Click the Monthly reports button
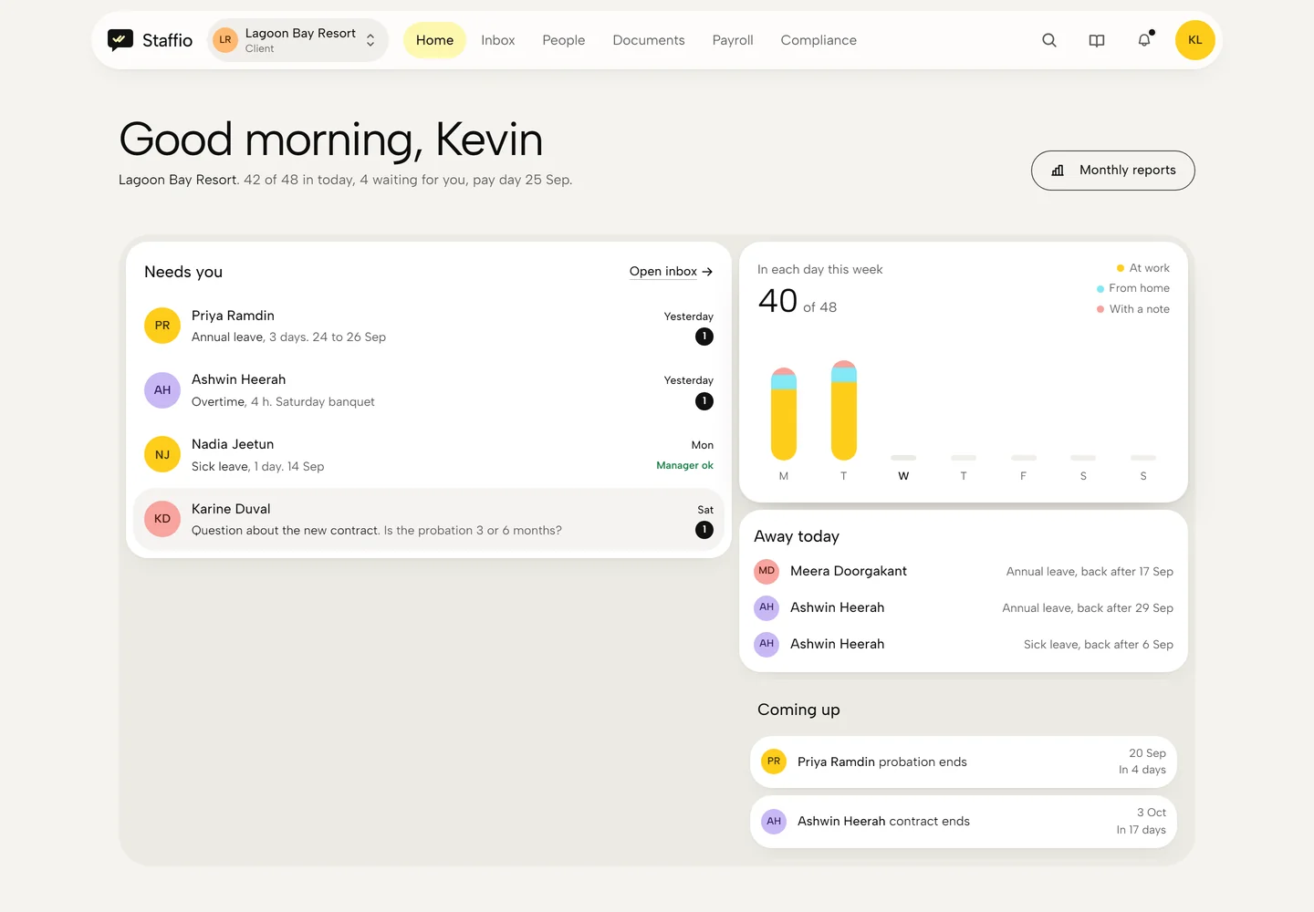1314x912 pixels. [1113, 171]
